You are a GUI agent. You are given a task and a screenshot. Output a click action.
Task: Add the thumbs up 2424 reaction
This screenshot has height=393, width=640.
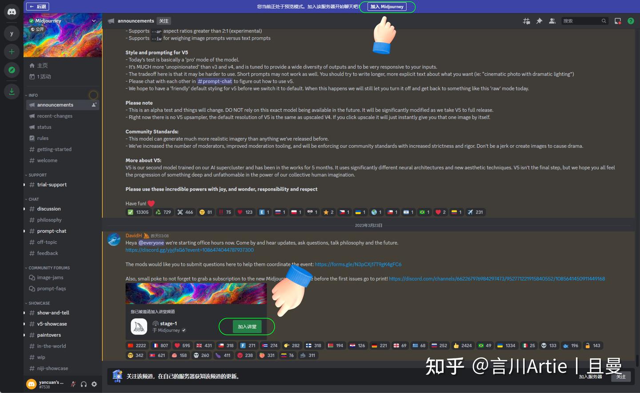pos(463,345)
